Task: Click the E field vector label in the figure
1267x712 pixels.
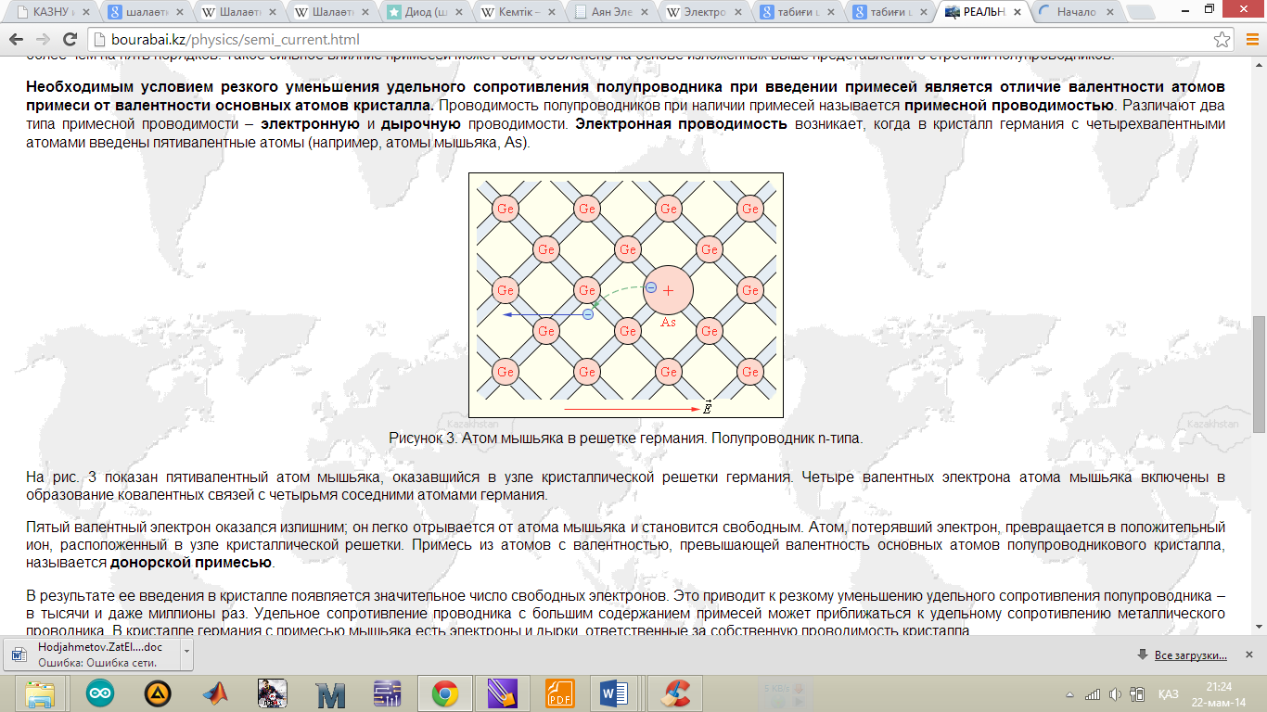Action: pos(708,406)
